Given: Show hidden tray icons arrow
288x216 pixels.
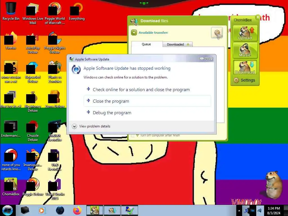Looking at the screenshot, I should click(239, 211).
